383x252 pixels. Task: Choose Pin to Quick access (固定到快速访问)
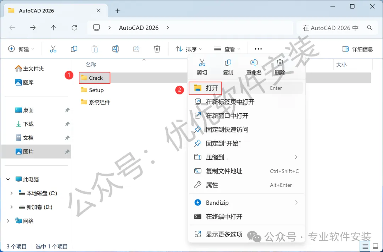point(246,130)
